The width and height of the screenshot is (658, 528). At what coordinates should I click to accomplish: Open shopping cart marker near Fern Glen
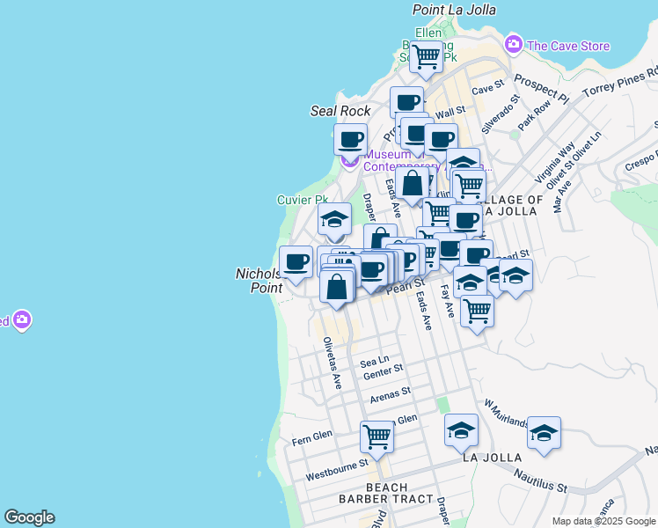377,439
